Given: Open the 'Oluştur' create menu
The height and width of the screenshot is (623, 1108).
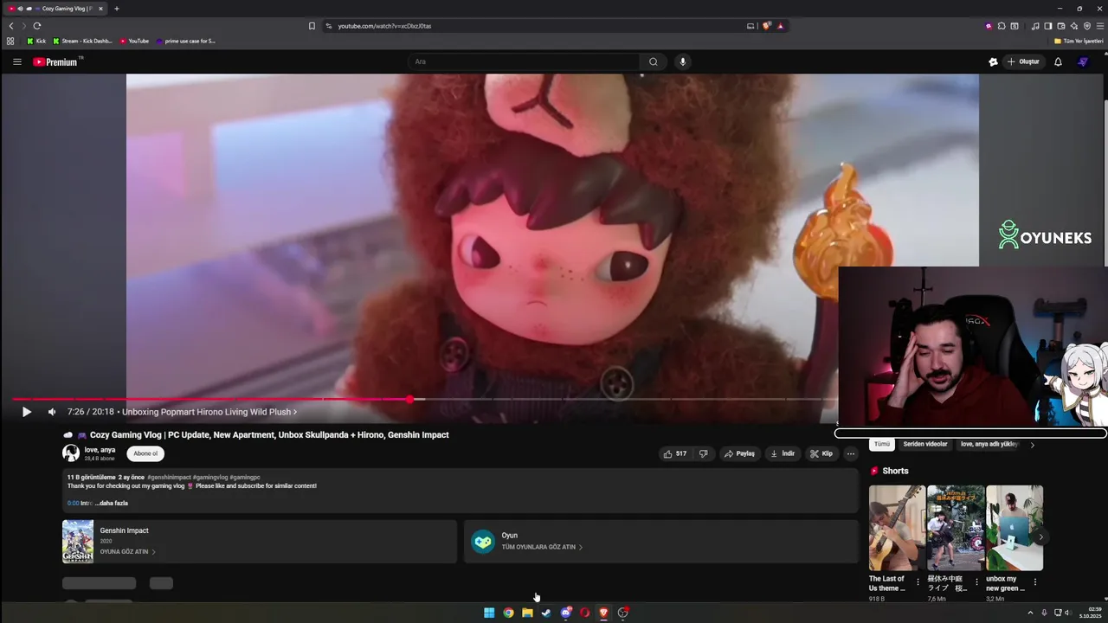Looking at the screenshot, I should 1023,61.
